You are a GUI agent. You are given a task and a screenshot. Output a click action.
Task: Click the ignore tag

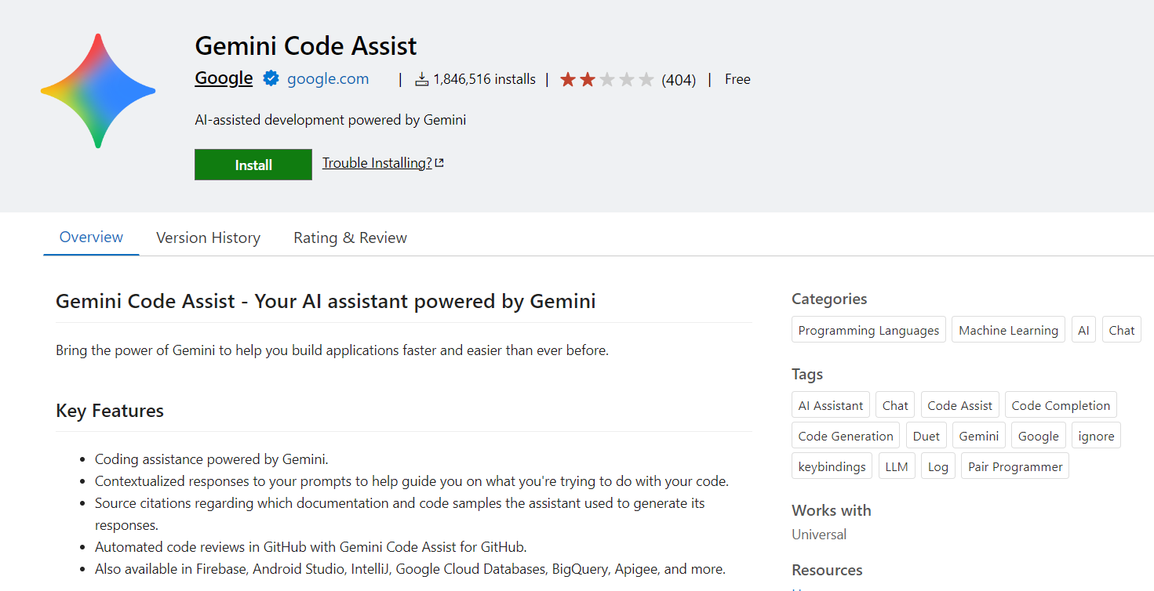[x=1096, y=436]
